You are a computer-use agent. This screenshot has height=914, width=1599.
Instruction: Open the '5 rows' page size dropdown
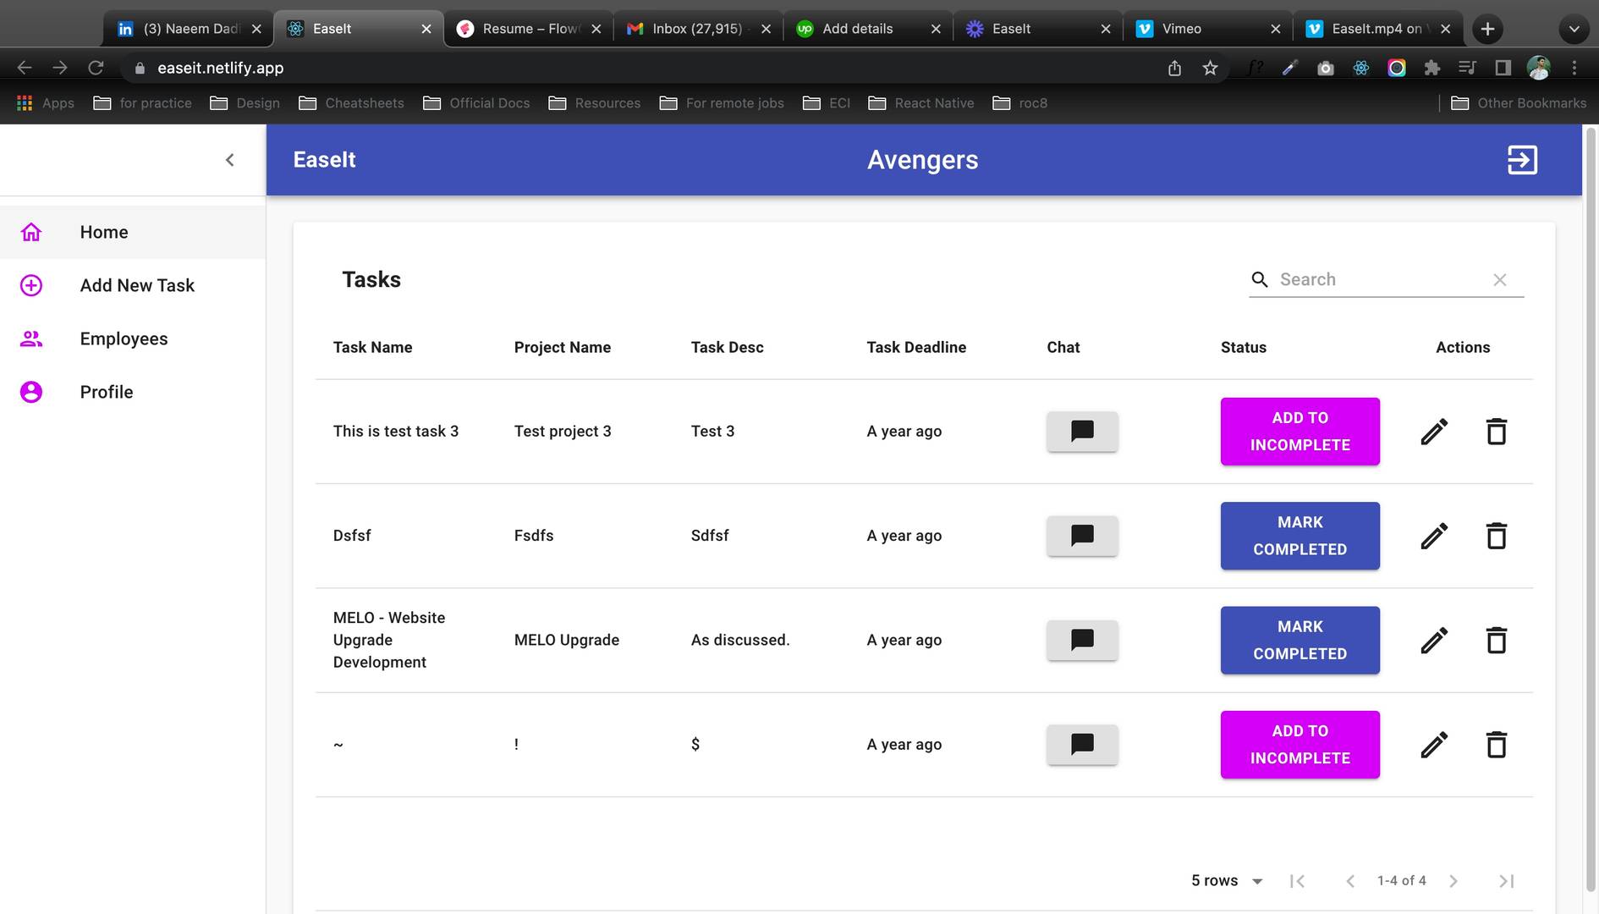pyautogui.click(x=1227, y=881)
